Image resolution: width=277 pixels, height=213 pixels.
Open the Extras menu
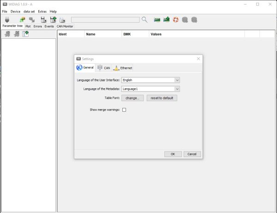click(x=42, y=12)
